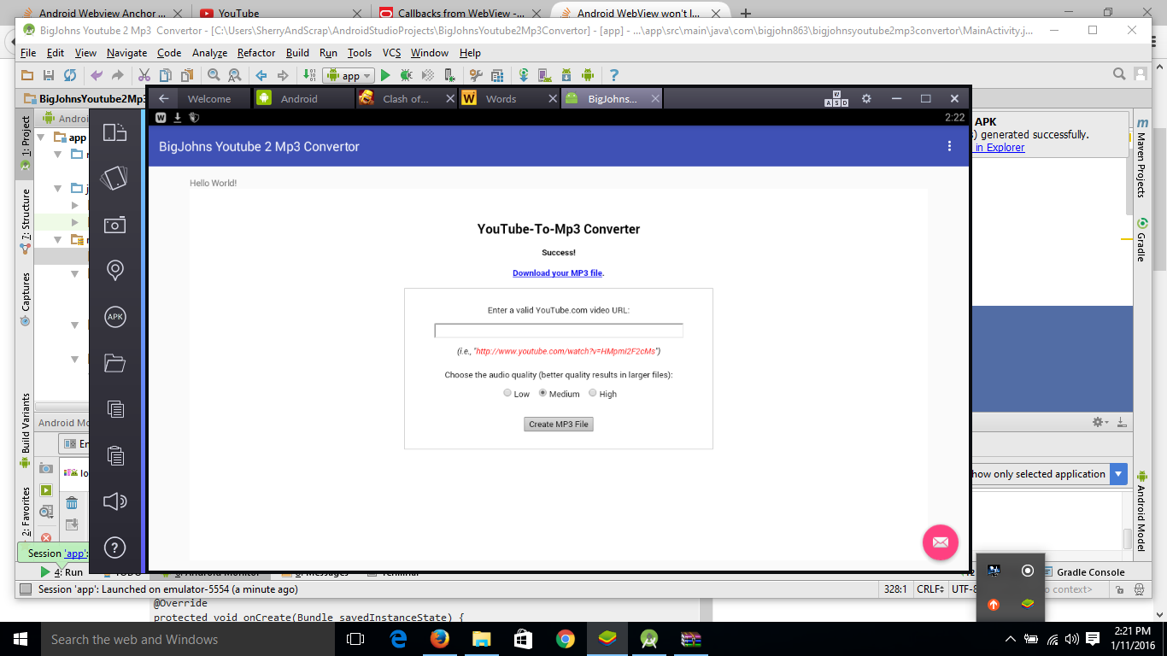Click the Navigate Back arrow in Android Studio toolbar
The height and width of the screenshot is (656, 1167).
tap(261, 75)
